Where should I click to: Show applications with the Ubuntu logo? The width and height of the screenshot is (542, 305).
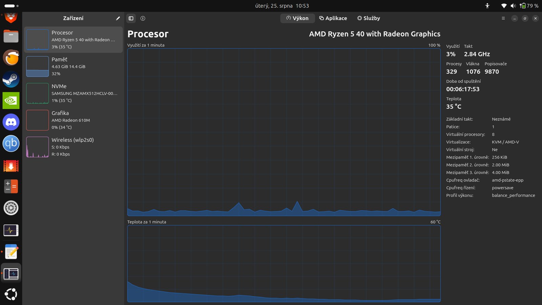[x=11, y=294]
